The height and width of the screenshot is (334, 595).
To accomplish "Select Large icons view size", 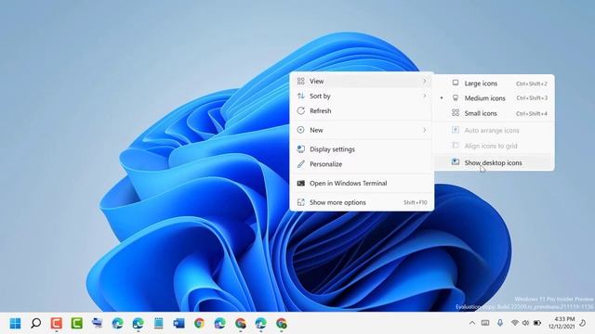I will (494, 83).
